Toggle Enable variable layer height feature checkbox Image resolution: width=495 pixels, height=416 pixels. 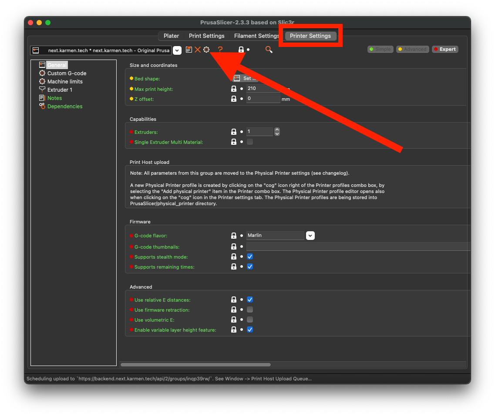coord(250,329)
